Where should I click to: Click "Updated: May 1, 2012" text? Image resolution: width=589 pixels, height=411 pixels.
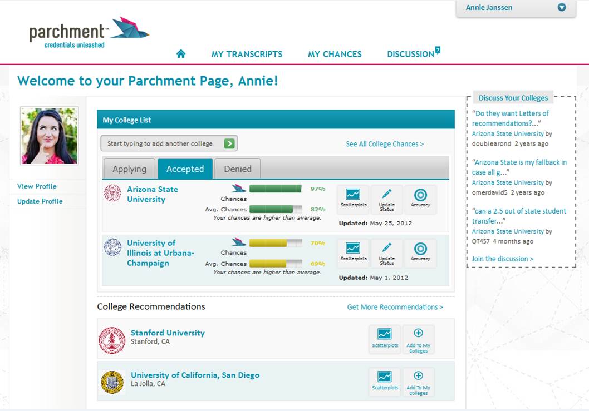[x=374, y=278]
